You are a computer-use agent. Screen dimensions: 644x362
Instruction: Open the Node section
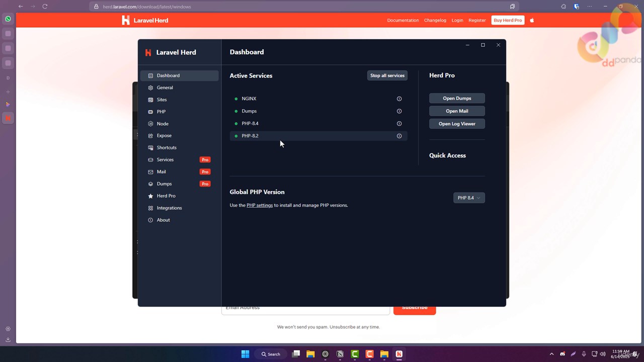coord(179,124)
